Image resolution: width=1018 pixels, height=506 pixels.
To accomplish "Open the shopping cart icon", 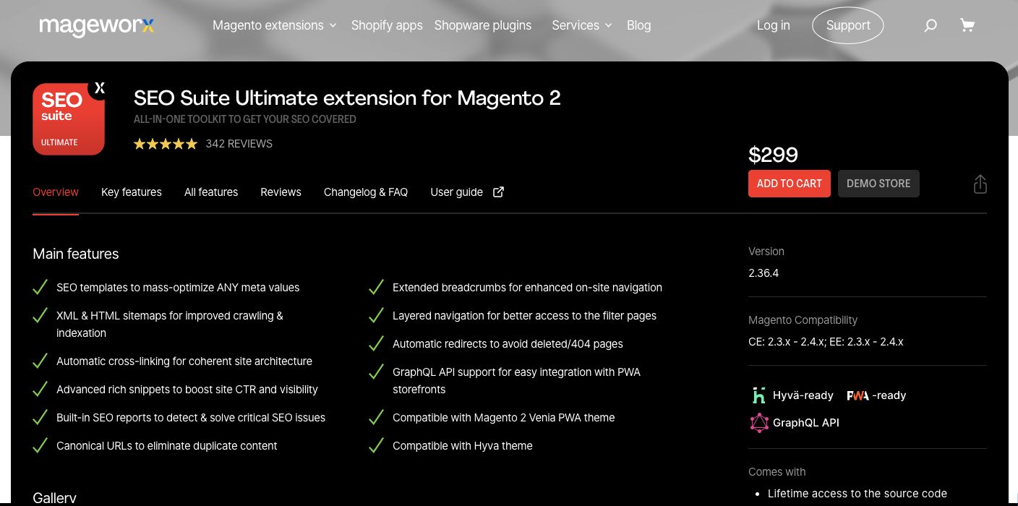I will tap(967, 25).
